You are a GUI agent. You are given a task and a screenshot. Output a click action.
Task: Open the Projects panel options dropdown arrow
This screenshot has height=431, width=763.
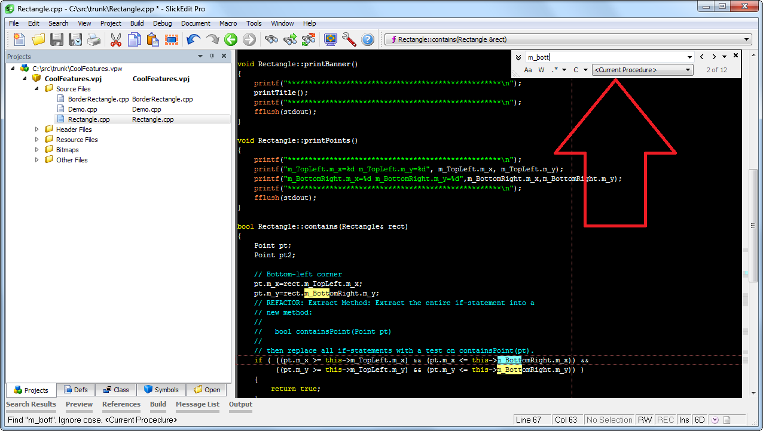click(200, 56)
